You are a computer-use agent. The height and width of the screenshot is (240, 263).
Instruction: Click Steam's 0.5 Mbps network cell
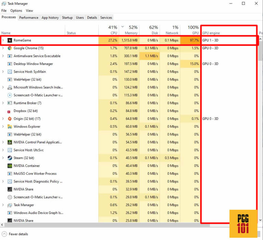(x=170, y=158)
